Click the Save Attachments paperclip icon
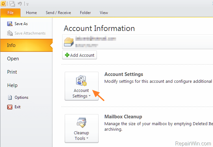Image resolution: width=213 pixels, height=147 pixels. (10, 33)
